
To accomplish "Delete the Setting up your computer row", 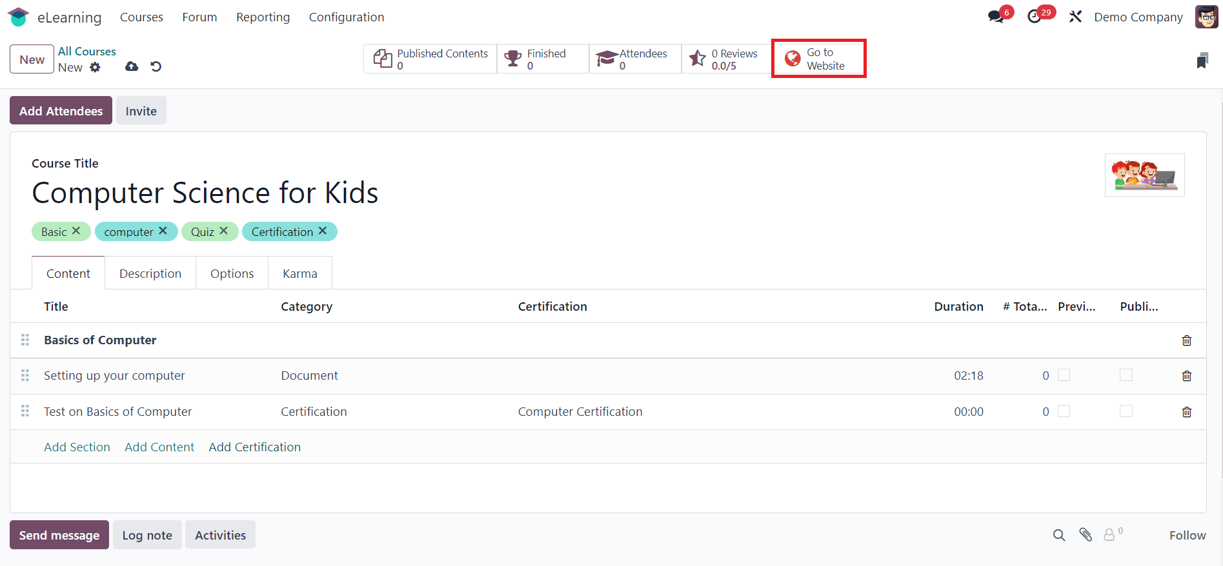I will click(1186, 376).
